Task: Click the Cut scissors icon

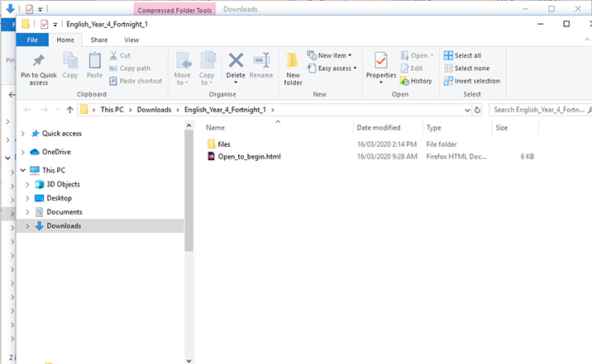Action: coord(113,55)
